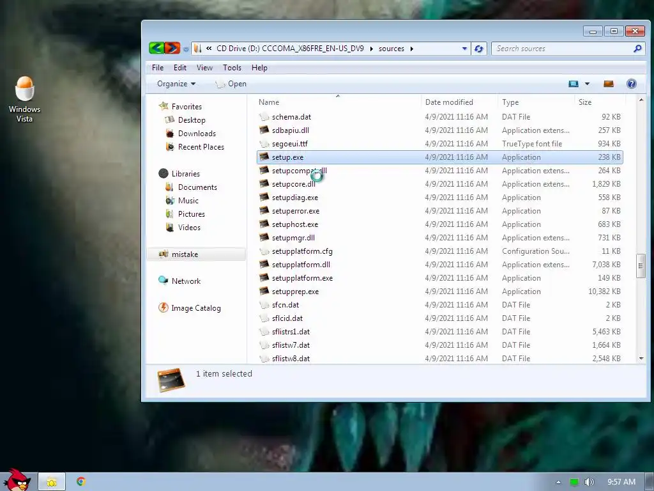The height and width of the screenshot is (491, 654).
Task: Select Libraries in the navigation pane
Action: [185, 174]
